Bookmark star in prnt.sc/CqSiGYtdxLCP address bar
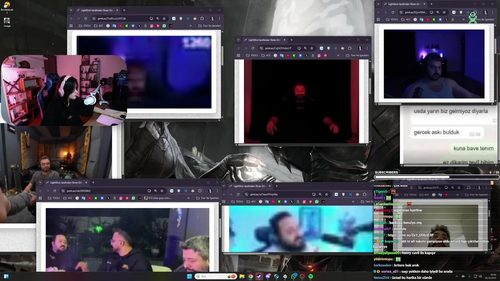Image resolution: width=500 pixels, height=281 pixels. coord(312,48)
